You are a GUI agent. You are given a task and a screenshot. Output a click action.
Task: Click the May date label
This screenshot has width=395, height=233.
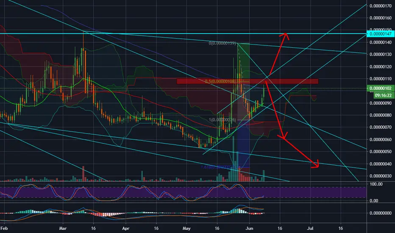point(186,228)
